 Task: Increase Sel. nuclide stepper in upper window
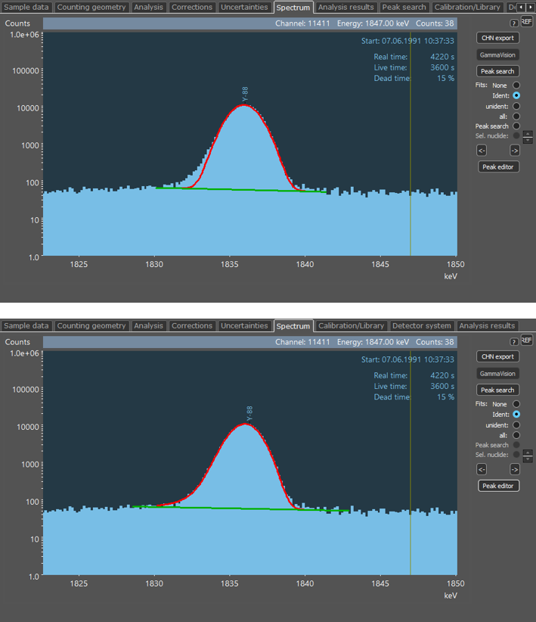click(528, 133)
